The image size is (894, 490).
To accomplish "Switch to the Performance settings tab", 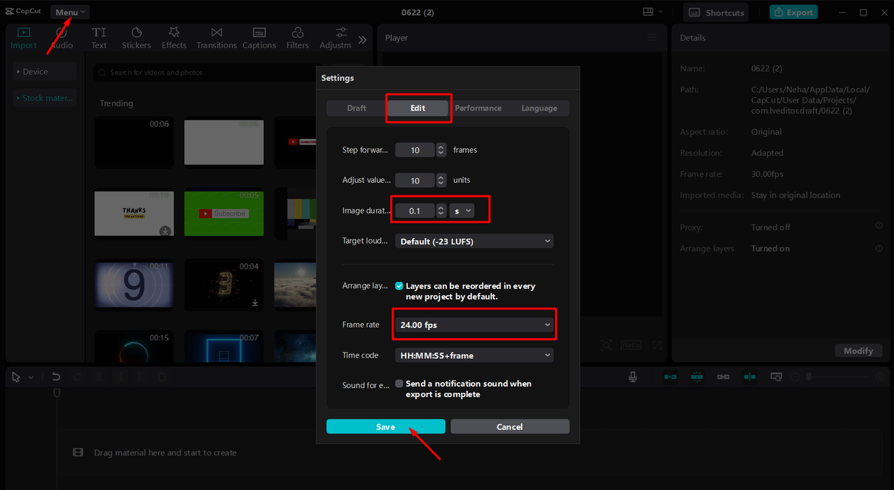I will pyautogui.click(x=478, y=108).
